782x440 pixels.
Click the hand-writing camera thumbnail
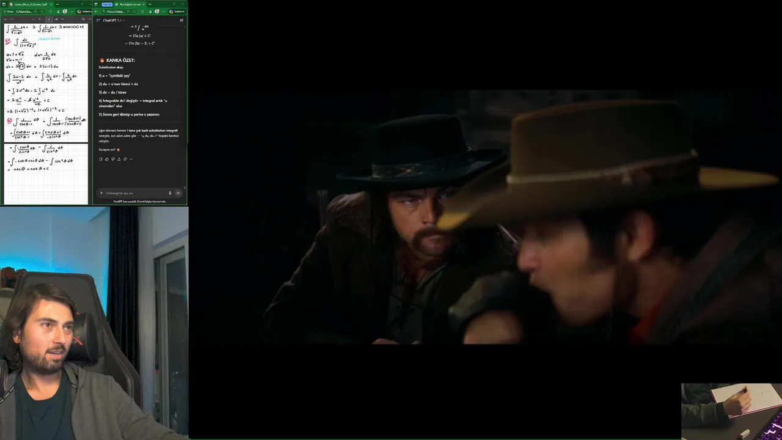[x=731, y=411]
